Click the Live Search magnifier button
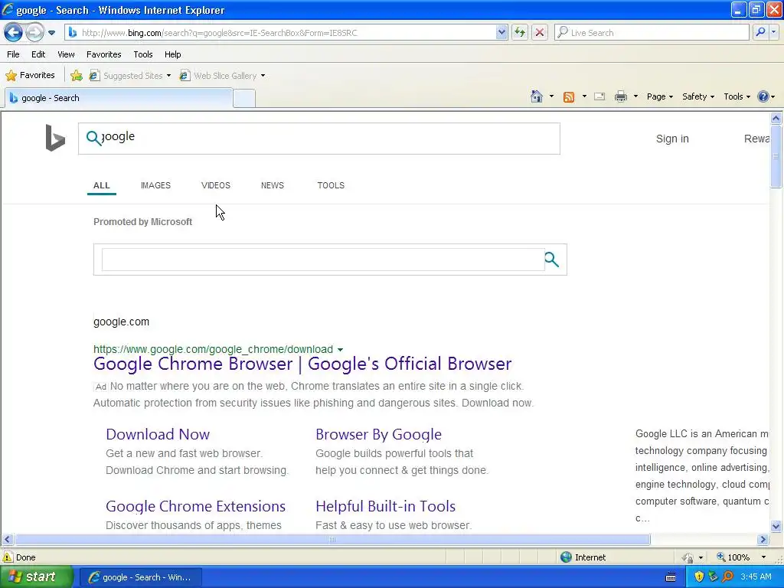This screenshot has width=784, height=588. (x=760, y=32)
